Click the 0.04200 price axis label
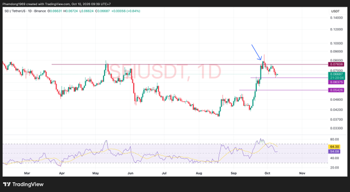This screenshot has height=192, width=350. (x=337, y=109)
